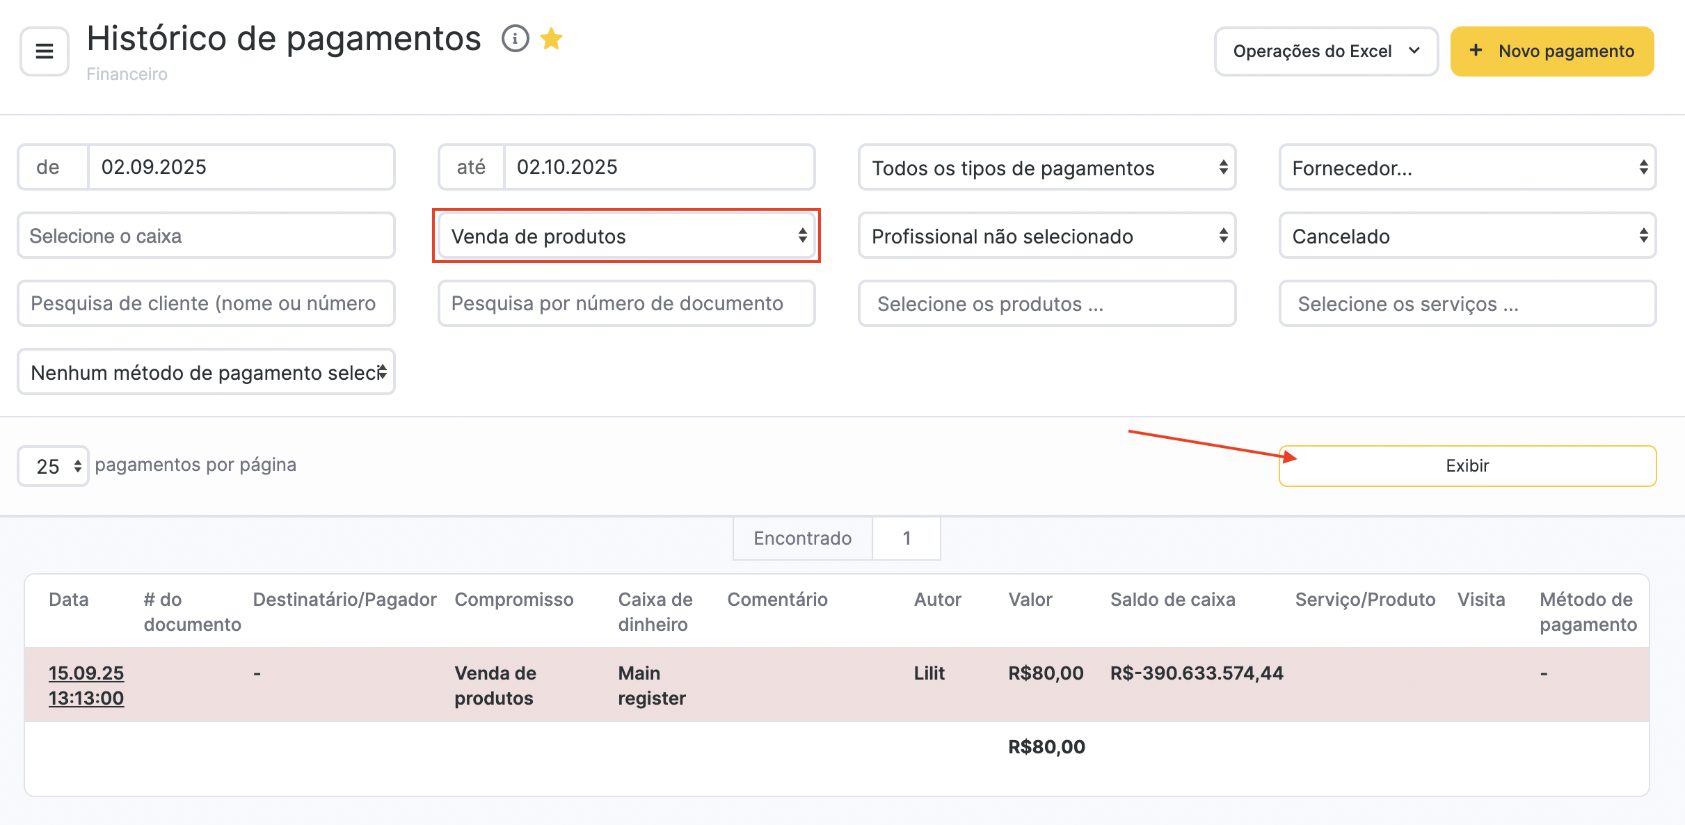The height and width of the screenshot is (825, 1685).
Task: Toggle the yellow favorite star
Action: [551, 39]
